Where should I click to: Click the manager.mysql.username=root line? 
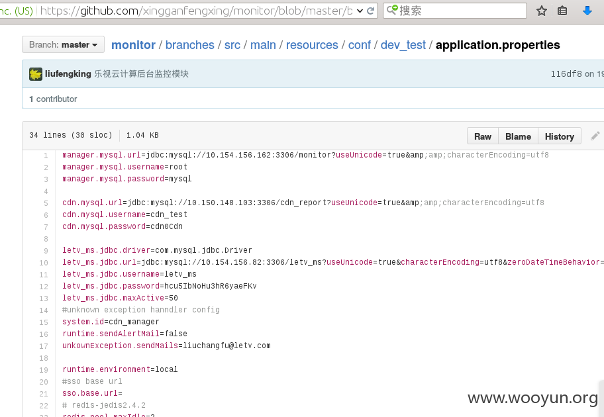pos(125,167)
